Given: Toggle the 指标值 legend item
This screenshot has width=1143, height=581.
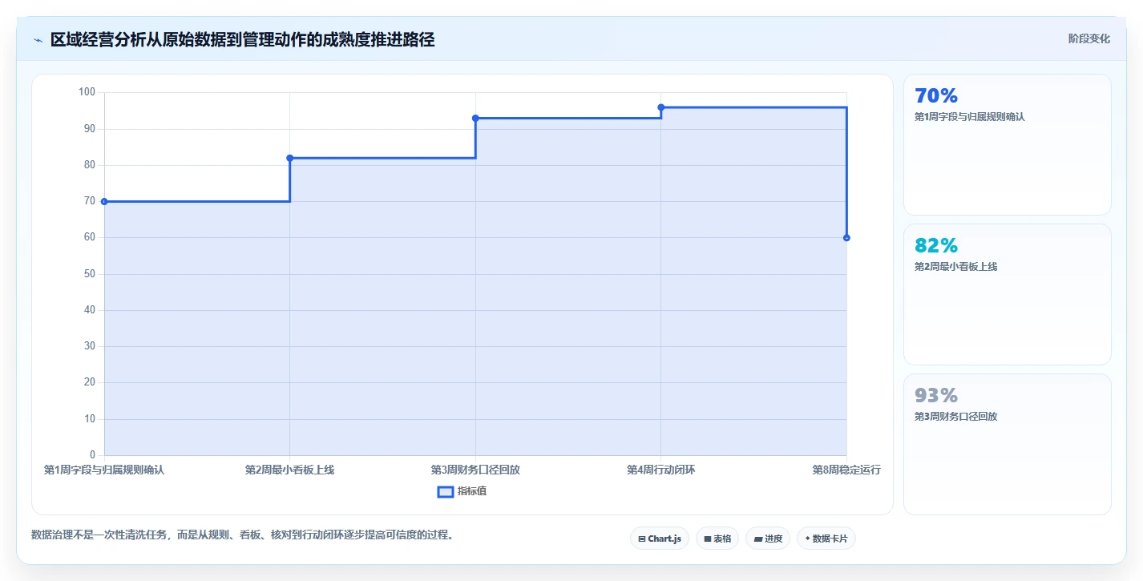Looking at the screenshot, I should click(x=462, y=491).
